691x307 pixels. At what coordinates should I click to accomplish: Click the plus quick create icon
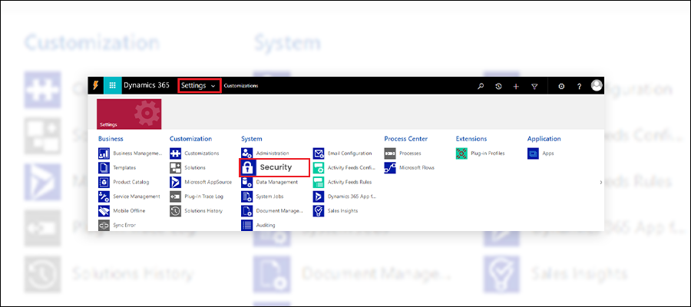516,86
